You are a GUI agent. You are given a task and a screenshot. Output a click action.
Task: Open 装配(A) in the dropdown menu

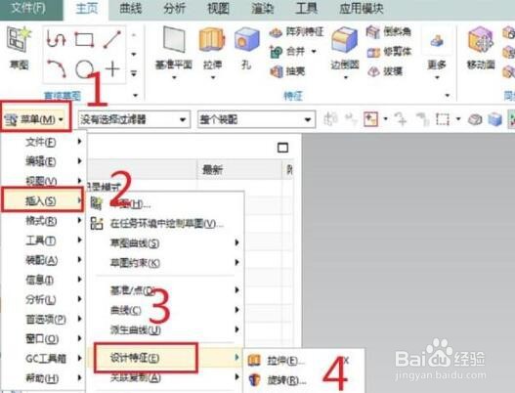tap(43, 260)
